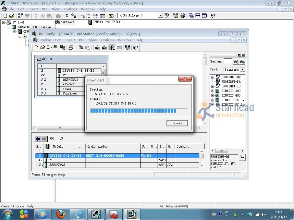Screen dimensions: 294x220
Task: Click the Comment column header
Action: click(x=190, y=146)
